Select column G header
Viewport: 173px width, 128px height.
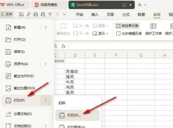(141, 55)
